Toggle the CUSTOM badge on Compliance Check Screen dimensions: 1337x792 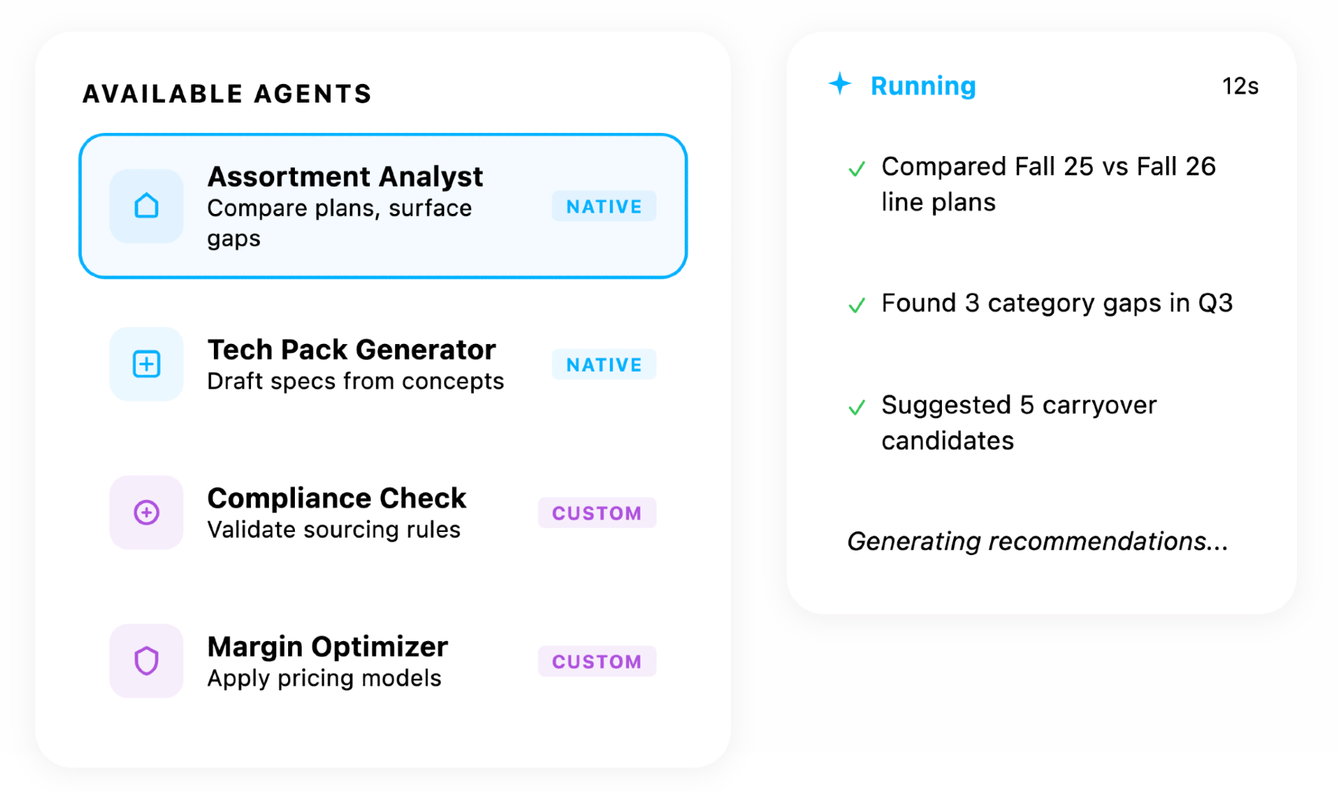pyautogui.click(x=597, y=513)
